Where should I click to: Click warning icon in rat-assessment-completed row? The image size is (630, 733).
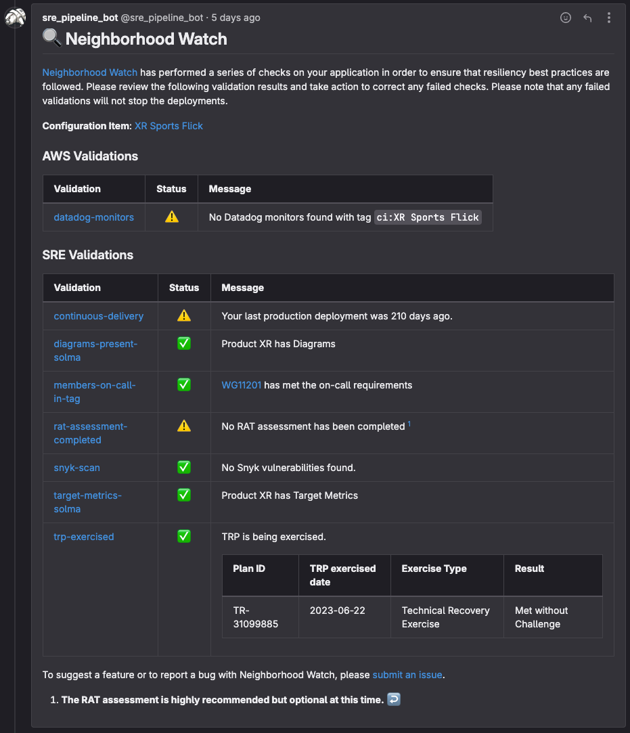click(x=184, y=426)
